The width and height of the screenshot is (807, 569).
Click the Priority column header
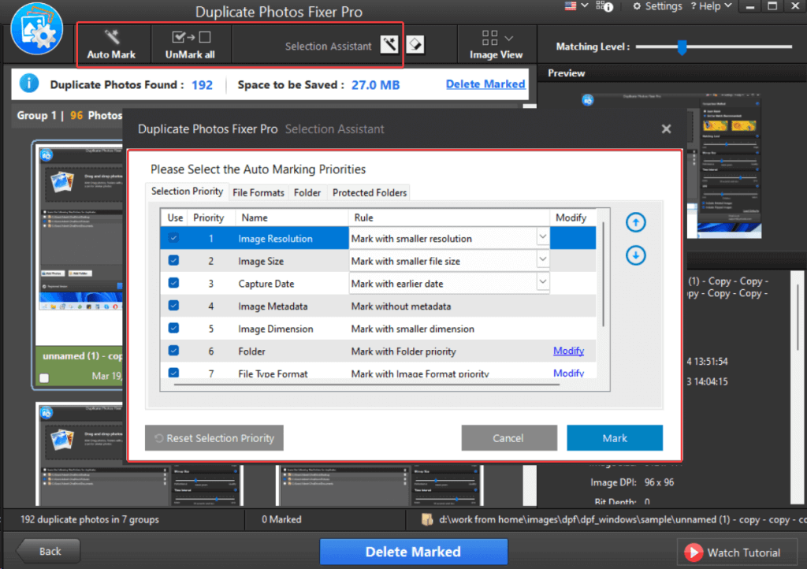[x=208, y=217]
